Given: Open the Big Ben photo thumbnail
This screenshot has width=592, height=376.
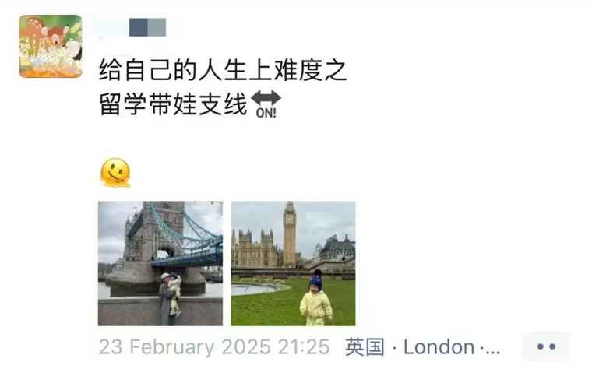Looking at the screenshot, I should click(x=293, y=263).
